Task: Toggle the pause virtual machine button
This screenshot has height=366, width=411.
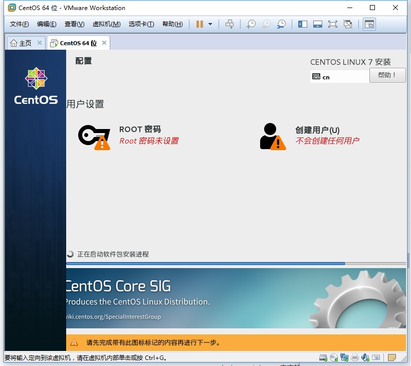Action: (199, 24)
